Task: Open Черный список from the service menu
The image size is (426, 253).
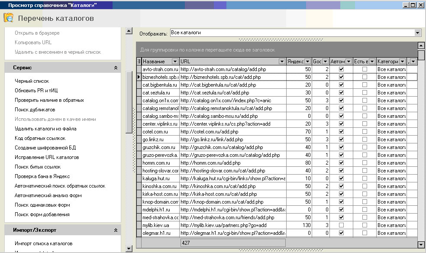Action: coord(32,81)
